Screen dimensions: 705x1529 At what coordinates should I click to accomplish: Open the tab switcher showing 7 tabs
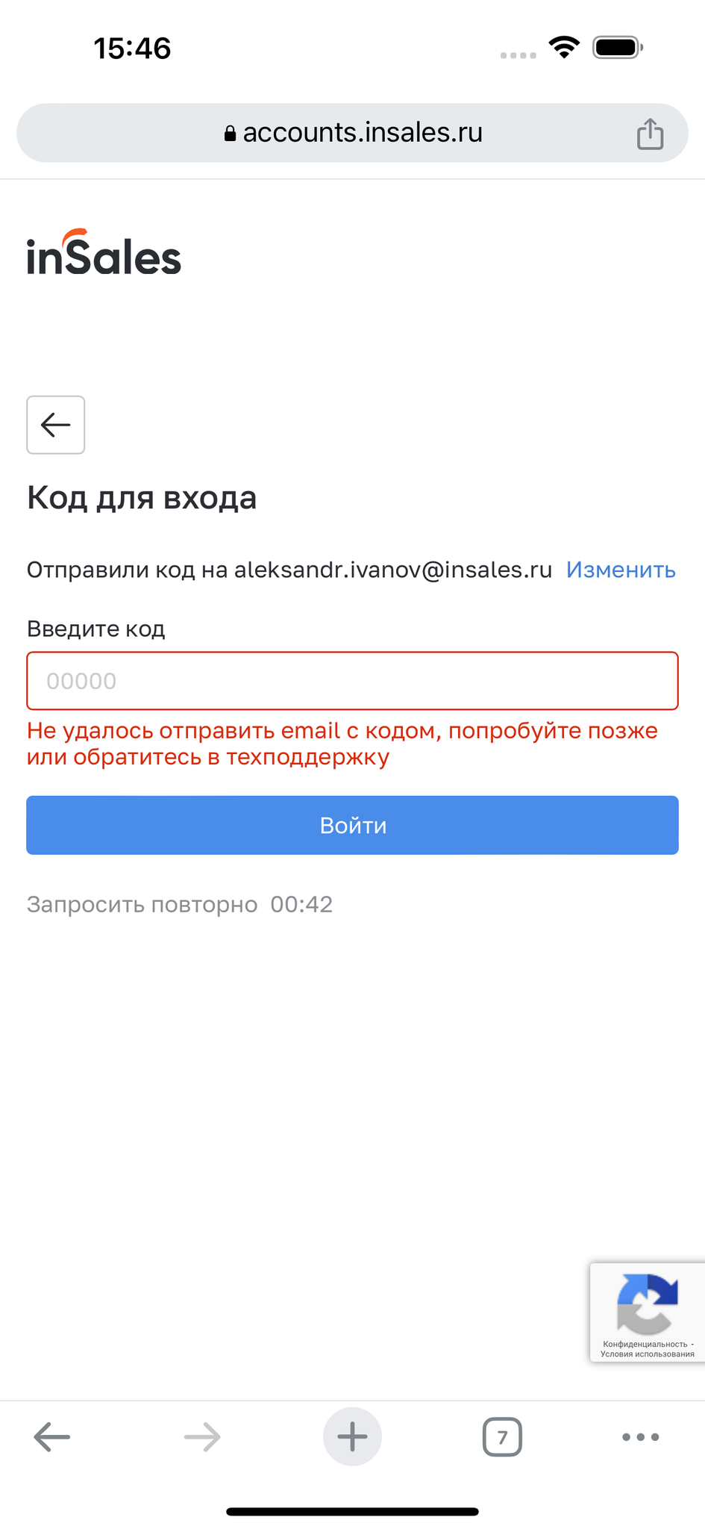(x=502, y=1436)
